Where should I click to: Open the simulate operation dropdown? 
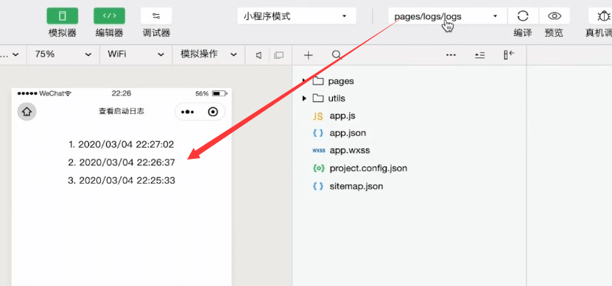tap(209, 54)
